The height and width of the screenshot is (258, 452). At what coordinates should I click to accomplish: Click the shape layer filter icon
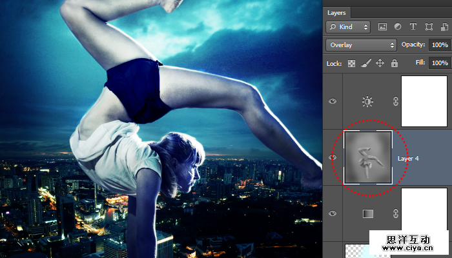pos(427,27)
